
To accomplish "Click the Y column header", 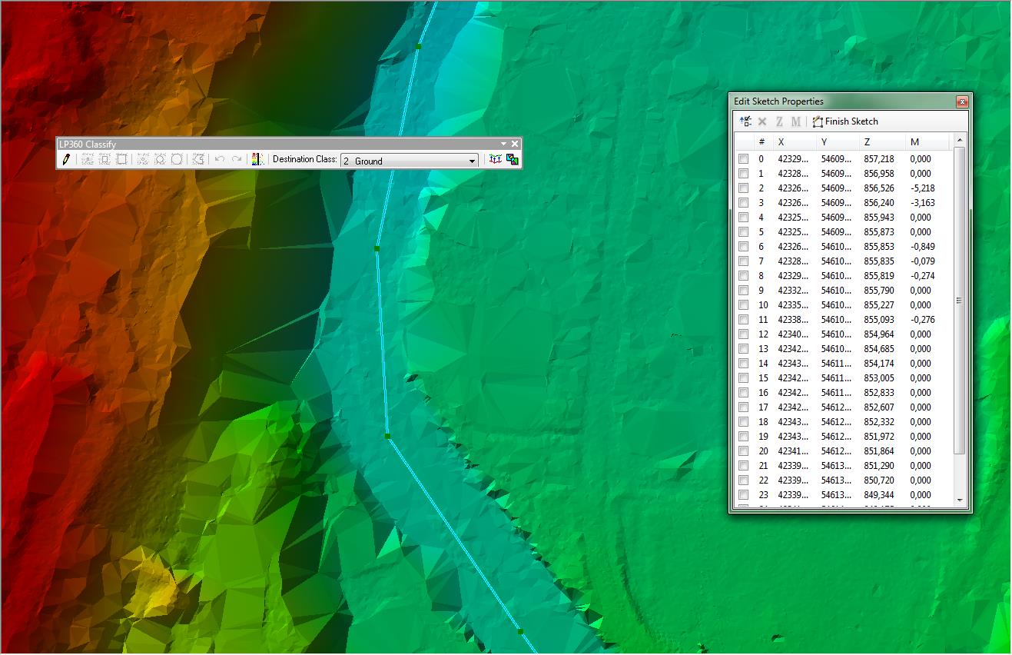I will (x=838, y=141).
